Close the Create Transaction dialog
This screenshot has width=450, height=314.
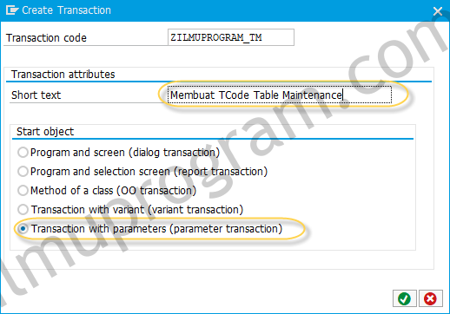[438, 11]
